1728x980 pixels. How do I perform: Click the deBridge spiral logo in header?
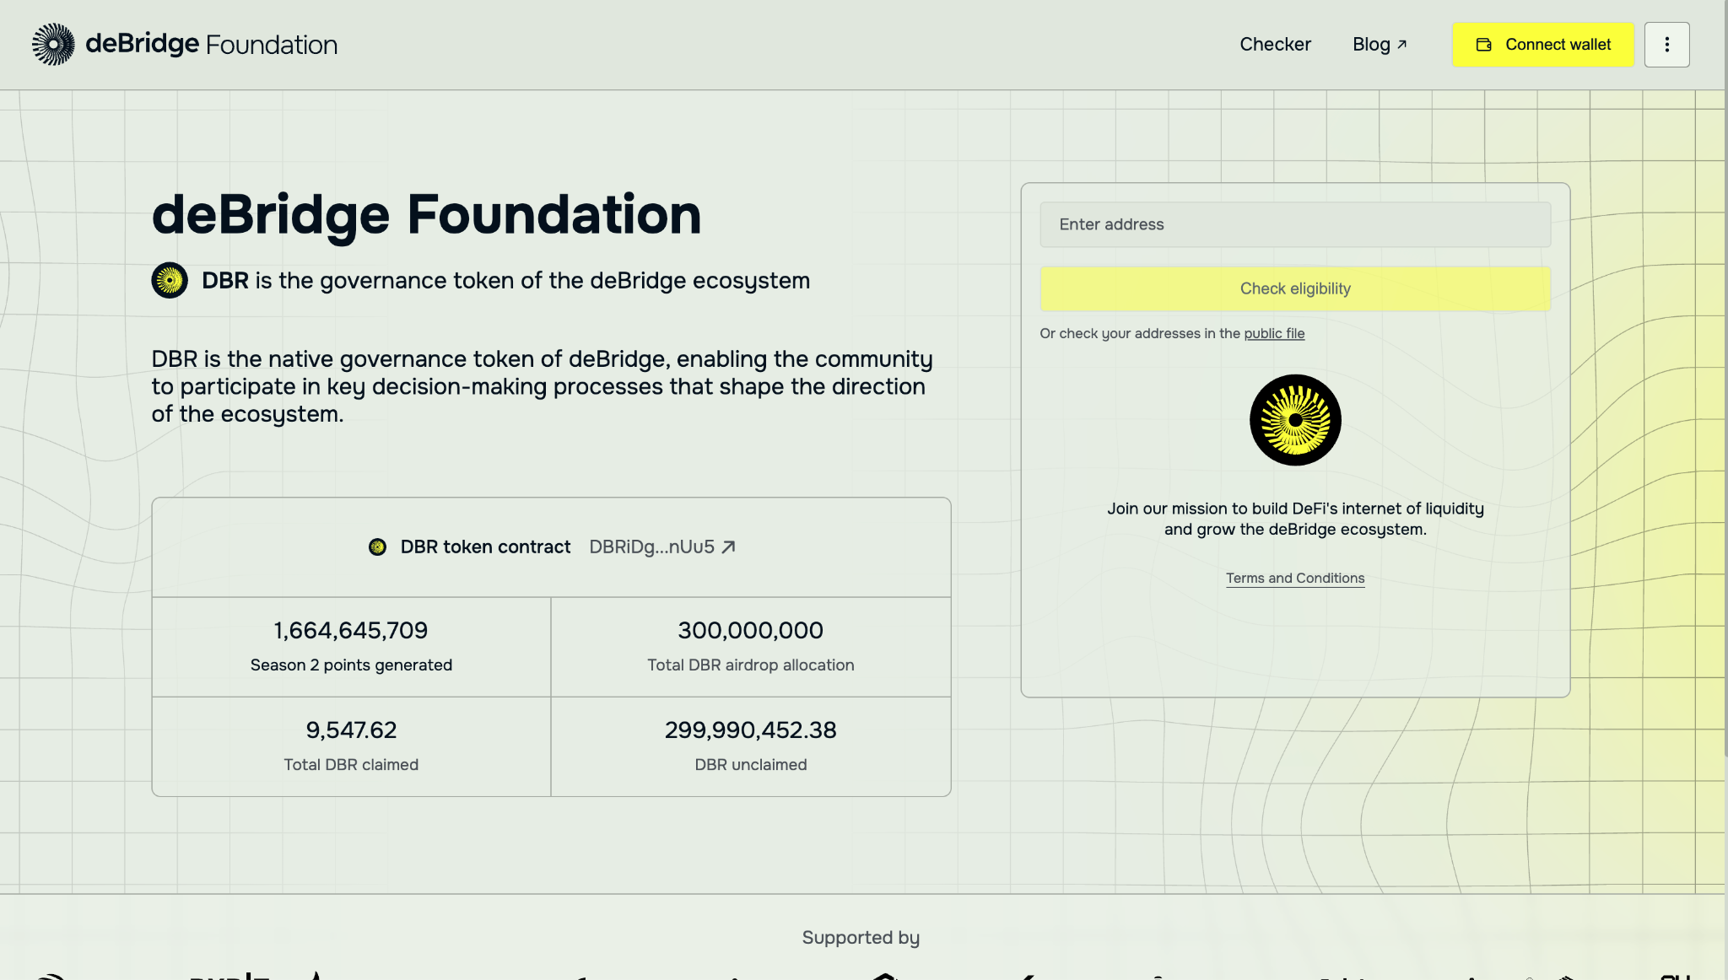click(53, 45)
